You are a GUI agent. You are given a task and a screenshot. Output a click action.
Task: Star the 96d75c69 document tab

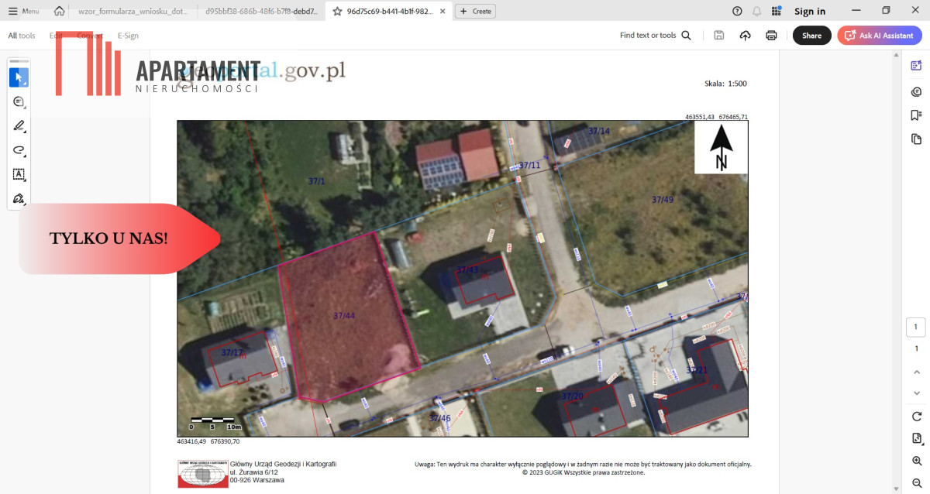point(337,12)
